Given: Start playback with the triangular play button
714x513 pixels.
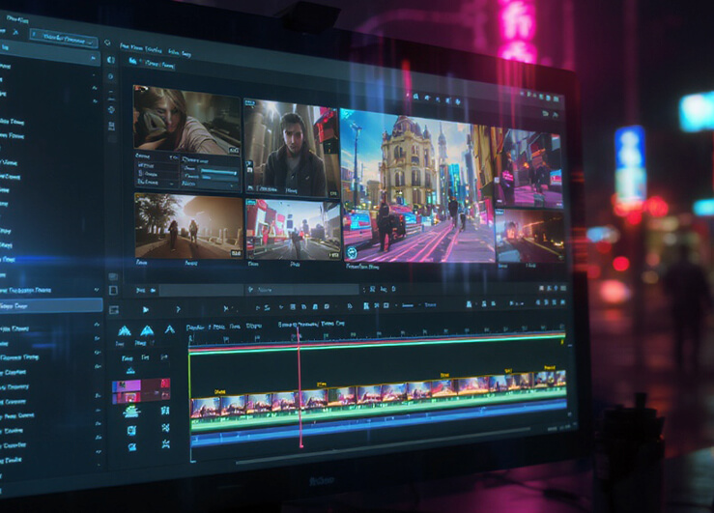Looking at the screenshot, I should point(146,310).
